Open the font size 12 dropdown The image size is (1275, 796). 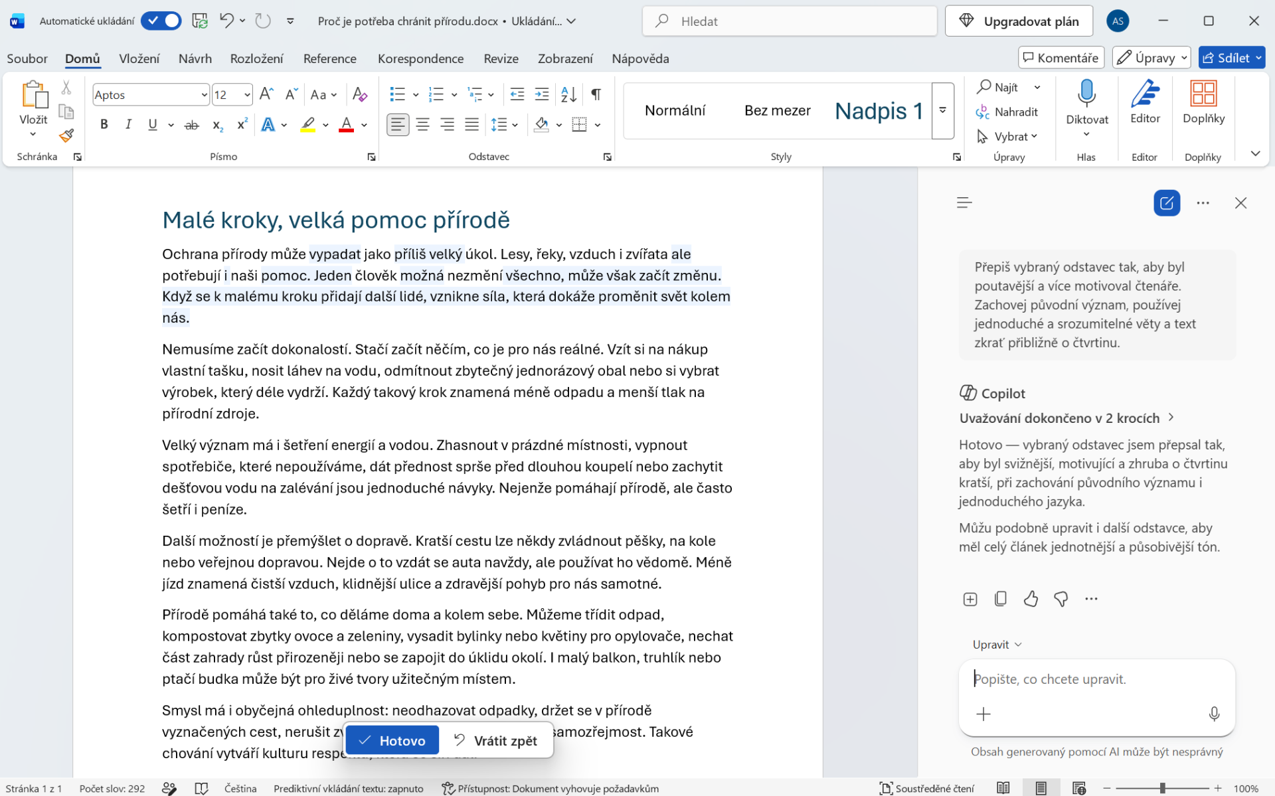[x=247, y=95]
